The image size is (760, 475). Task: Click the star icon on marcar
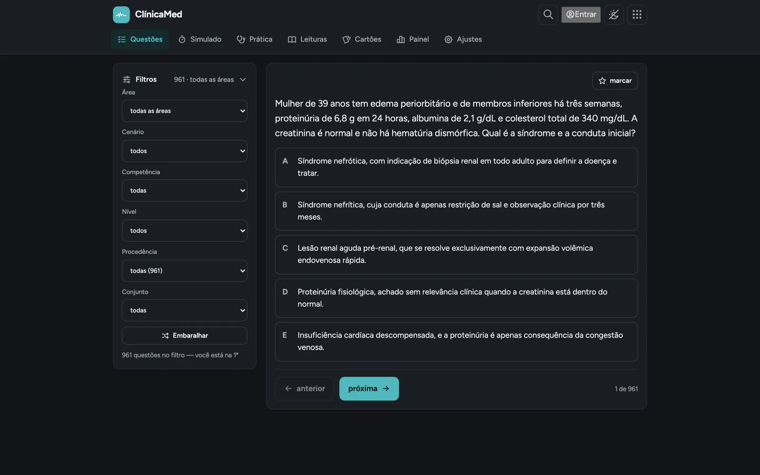[x=602, y=81]
